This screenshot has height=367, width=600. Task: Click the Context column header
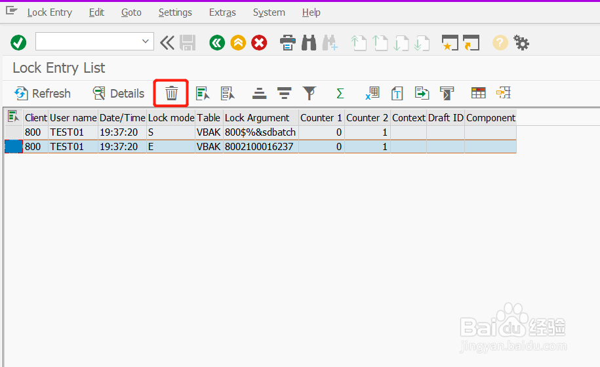coord(409,118)
